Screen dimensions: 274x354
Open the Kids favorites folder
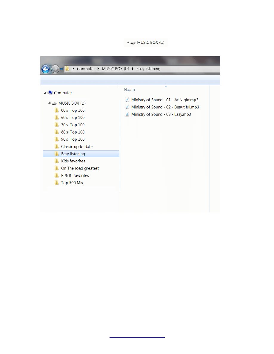pos(73,161)
